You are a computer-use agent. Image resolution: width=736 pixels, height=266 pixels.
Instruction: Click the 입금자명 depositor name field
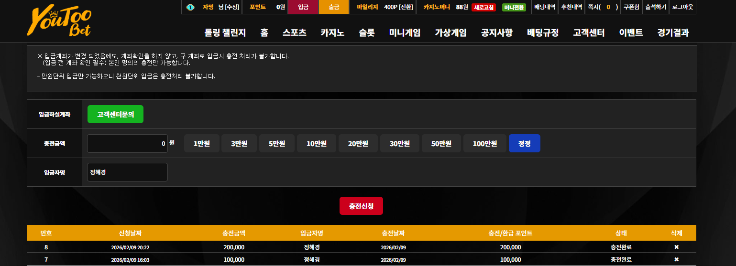tap(127, 172)
